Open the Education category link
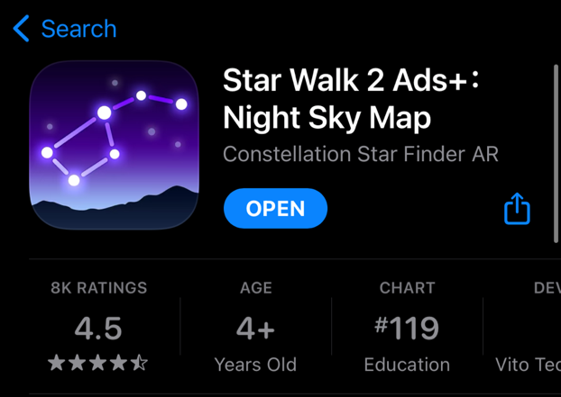Image resolution: width=561 pixels, height=397 pixels. (407, 365)
